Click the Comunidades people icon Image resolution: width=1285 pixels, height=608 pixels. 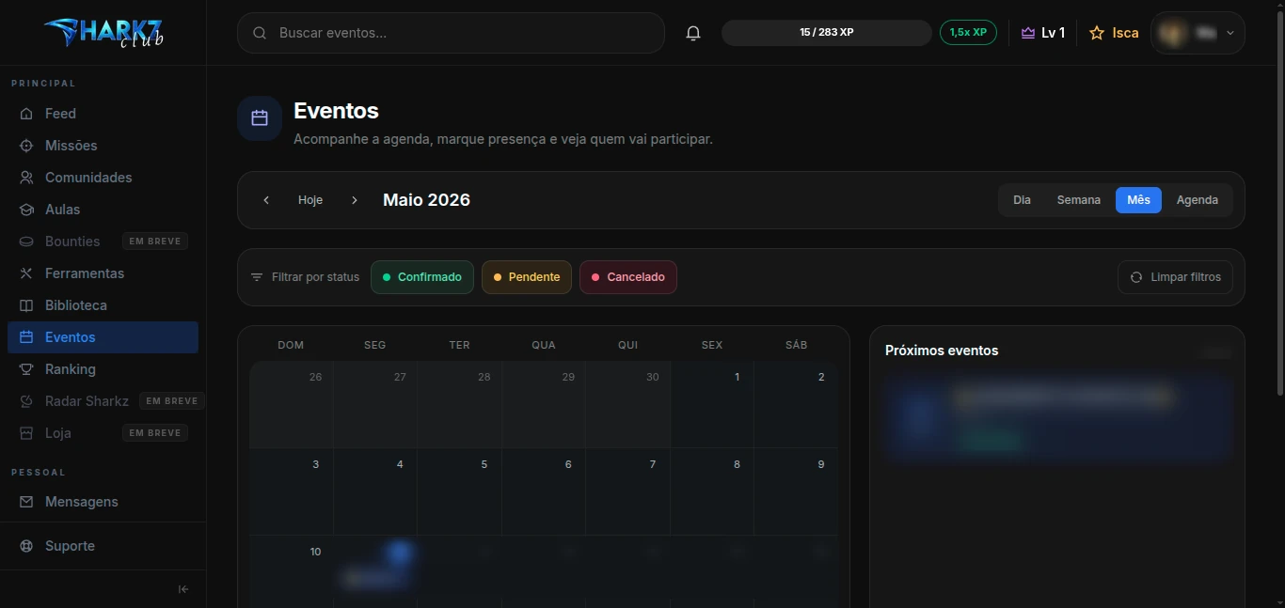[26, 178]
